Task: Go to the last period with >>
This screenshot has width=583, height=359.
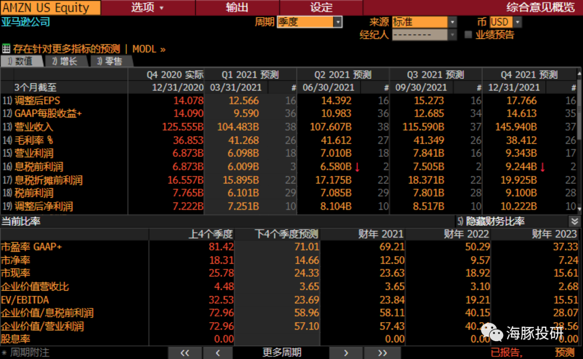Action: pos(382,353)
